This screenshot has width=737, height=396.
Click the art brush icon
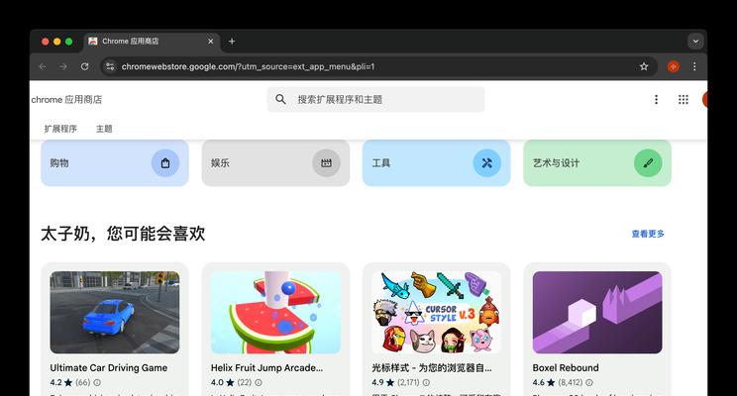coord(648,163)
